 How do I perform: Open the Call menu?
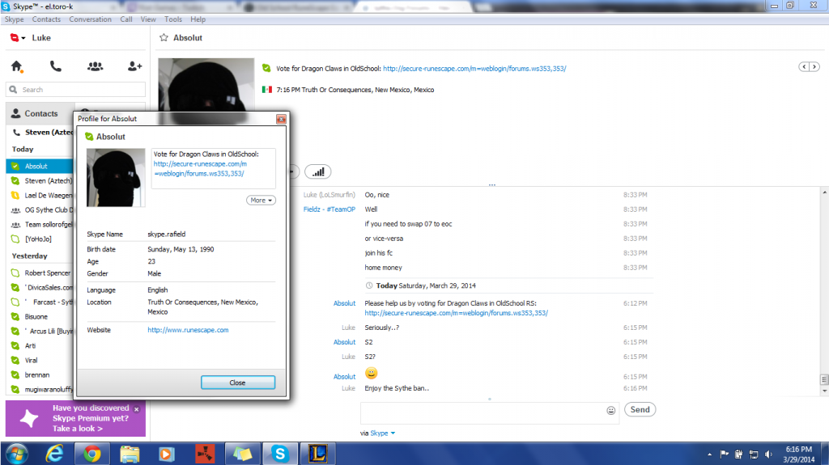(125, 19)
